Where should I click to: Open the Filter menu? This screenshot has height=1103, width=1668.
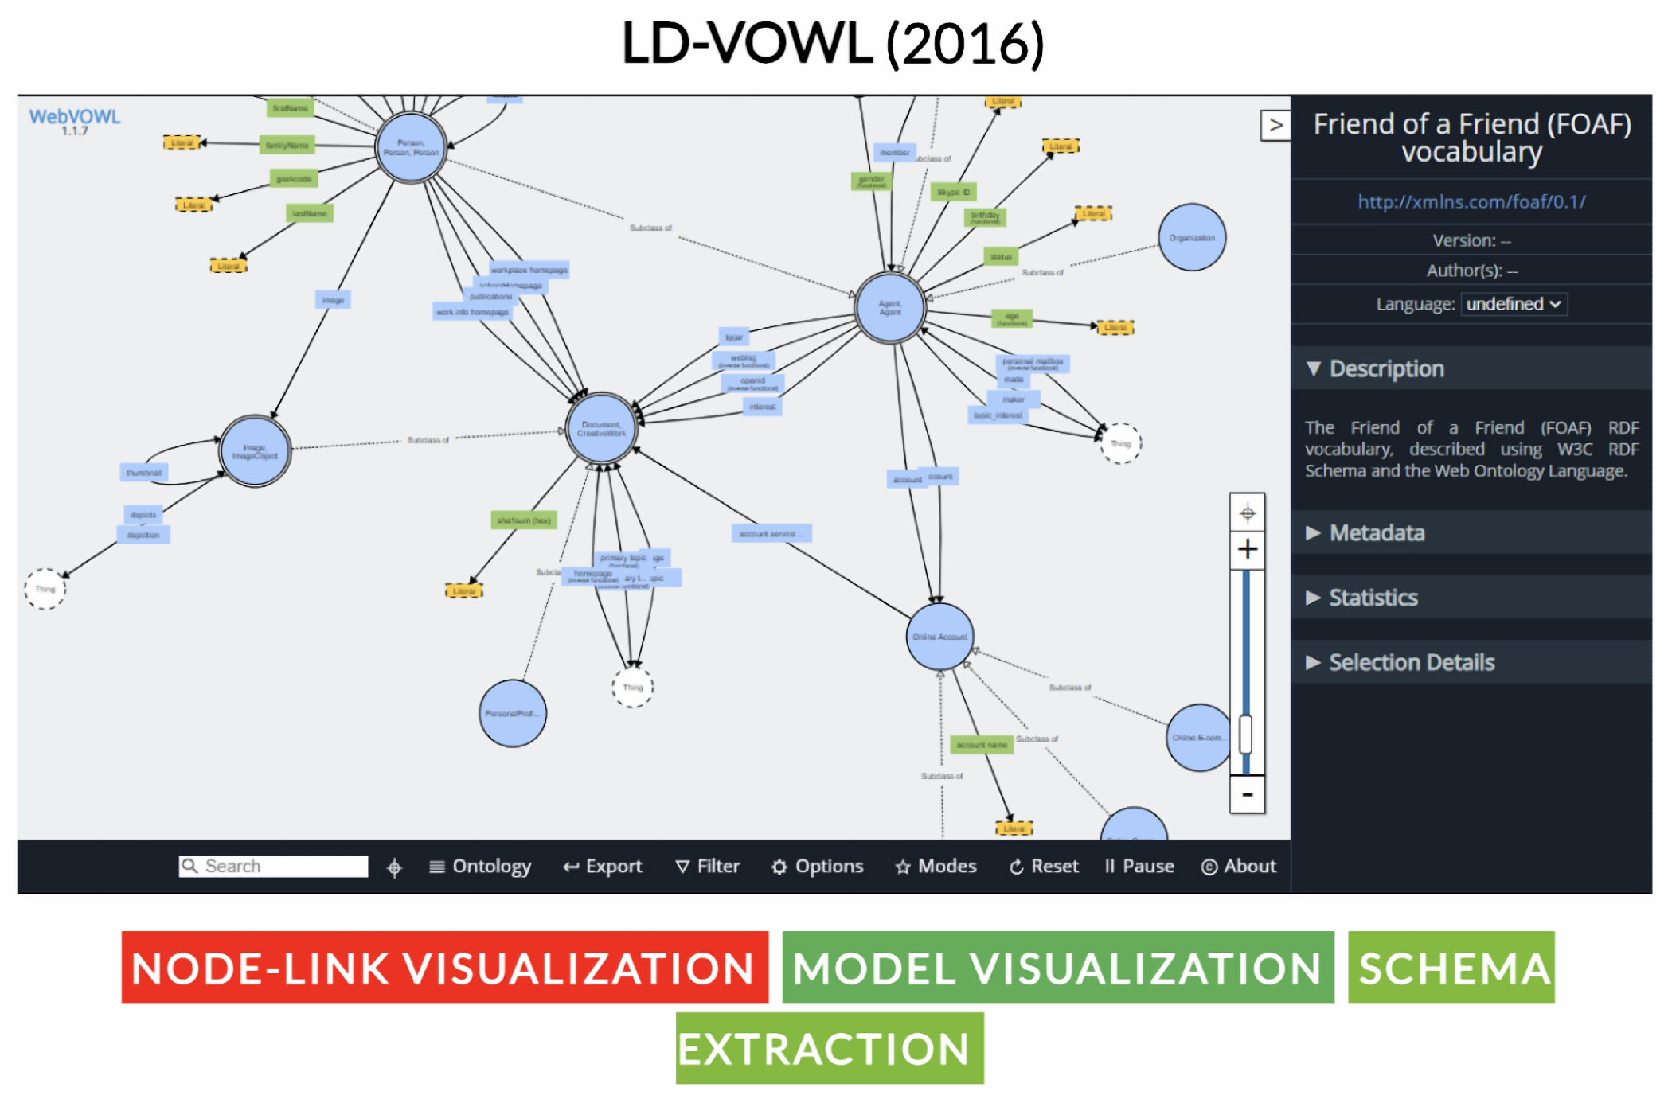pos(708,867)
